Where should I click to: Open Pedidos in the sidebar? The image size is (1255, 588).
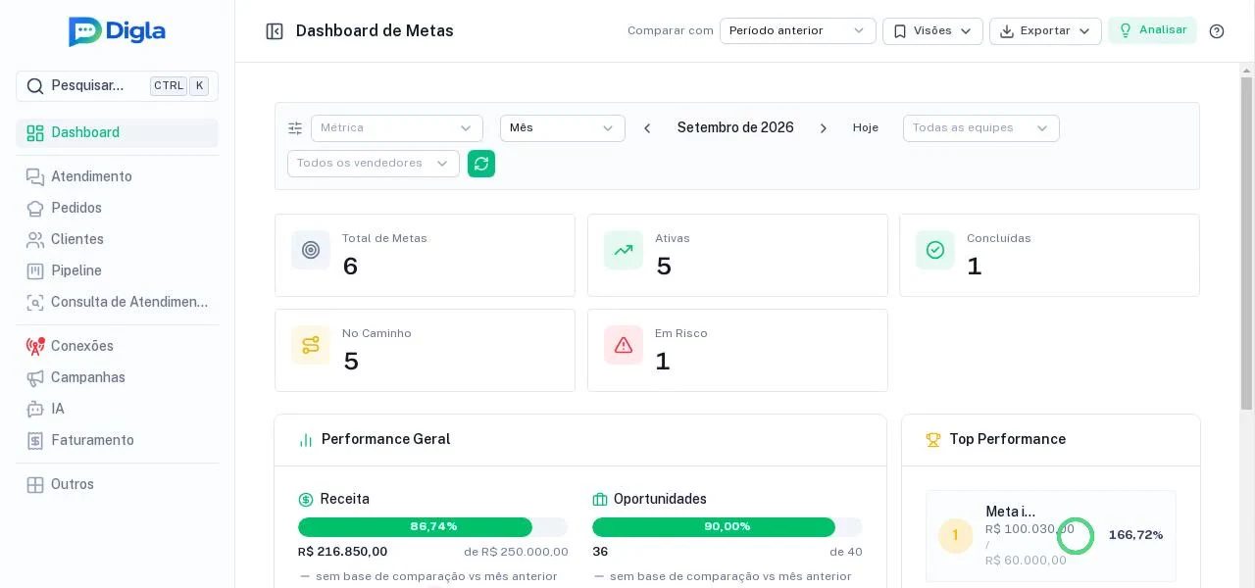click(x=117, y=208)
